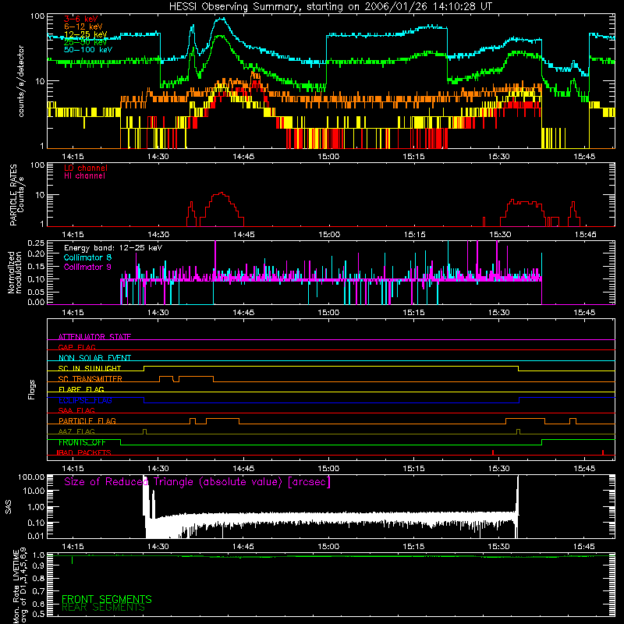Click the 0.15 tick on modulation axis
The image size is (624, 624).
(36, 266)
